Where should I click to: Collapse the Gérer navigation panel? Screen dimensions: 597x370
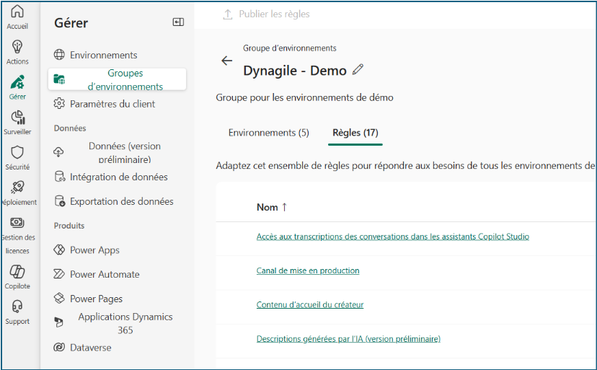178,22
